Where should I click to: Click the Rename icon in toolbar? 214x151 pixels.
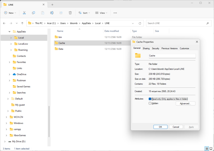52,13
